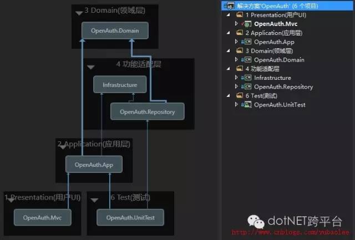Collapse the 4 功能适配层 group in diagram
This screenshot has width=355, height=240.
[x=91, y=68]
